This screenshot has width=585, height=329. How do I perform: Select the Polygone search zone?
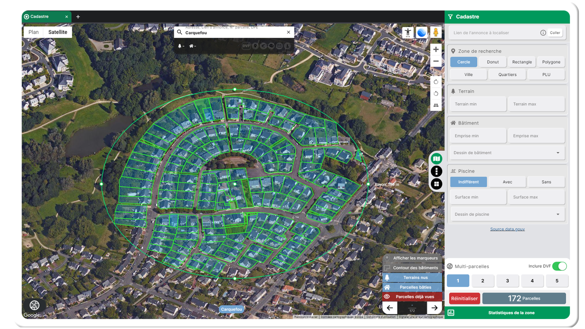[551, 62]
